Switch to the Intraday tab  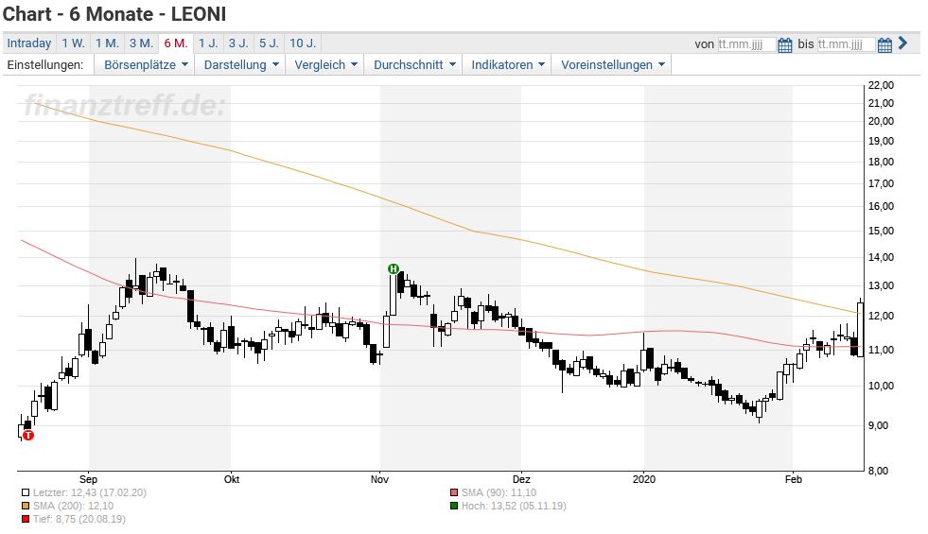(x=29, y=43)
